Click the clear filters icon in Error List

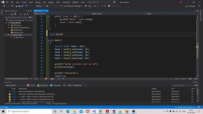coord(64,85)
